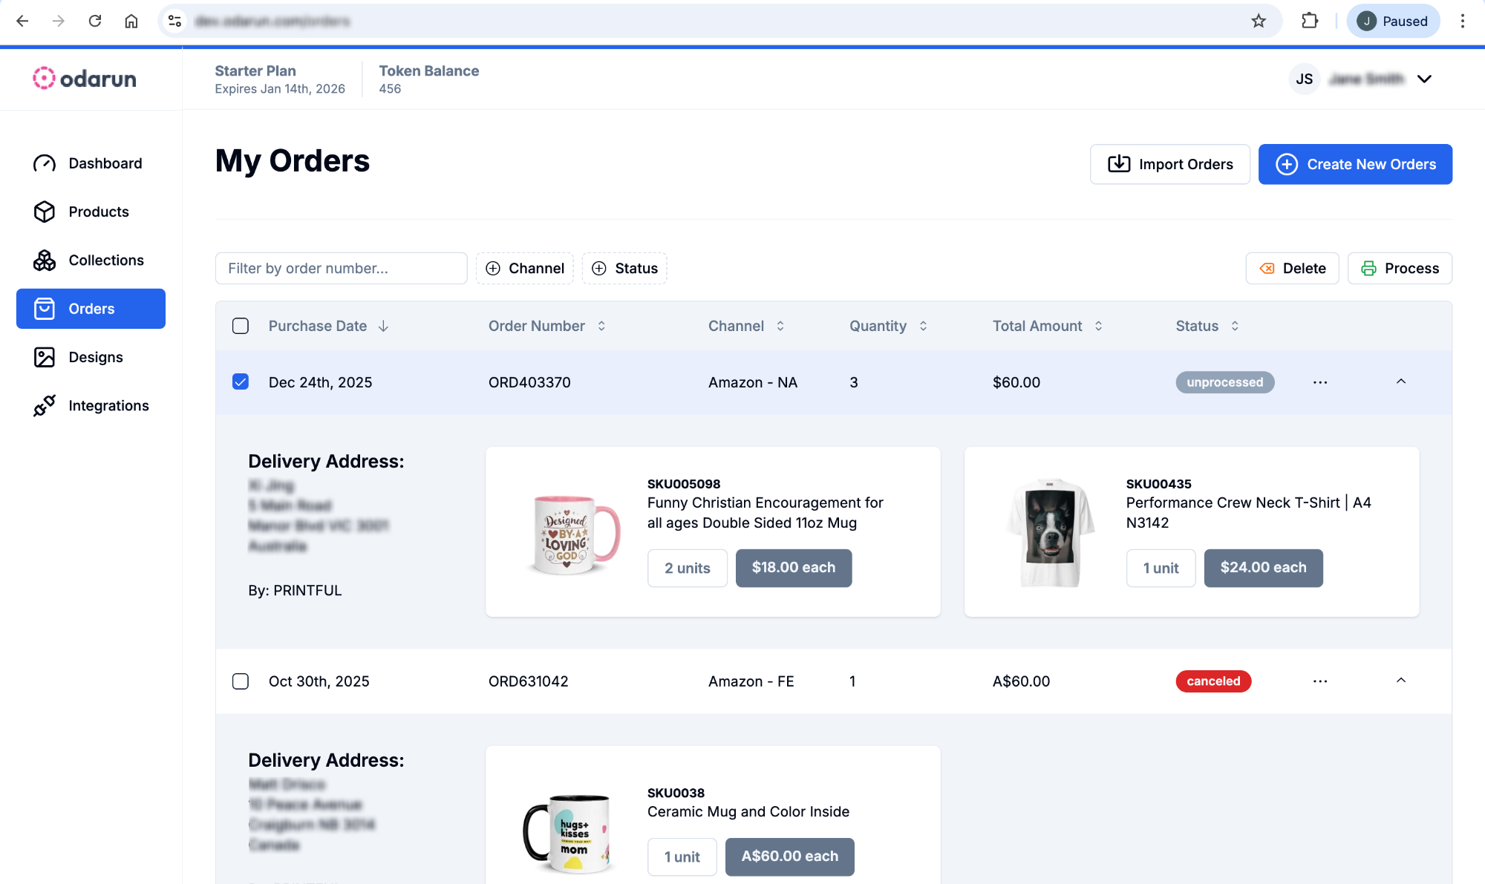The image size is (1485, 884).
Task: Open the user account dropdown chevron
Action: tap(1423, 79)
